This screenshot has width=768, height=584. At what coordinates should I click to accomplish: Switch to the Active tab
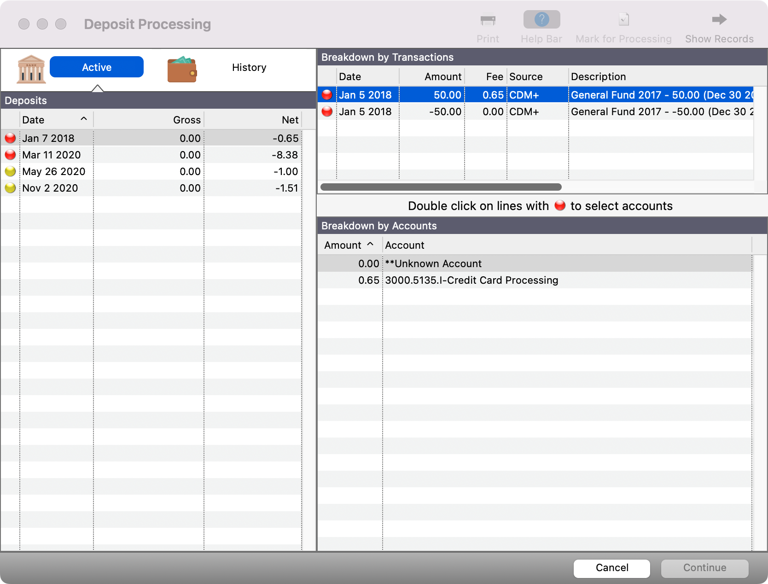[x=97, y=67]
